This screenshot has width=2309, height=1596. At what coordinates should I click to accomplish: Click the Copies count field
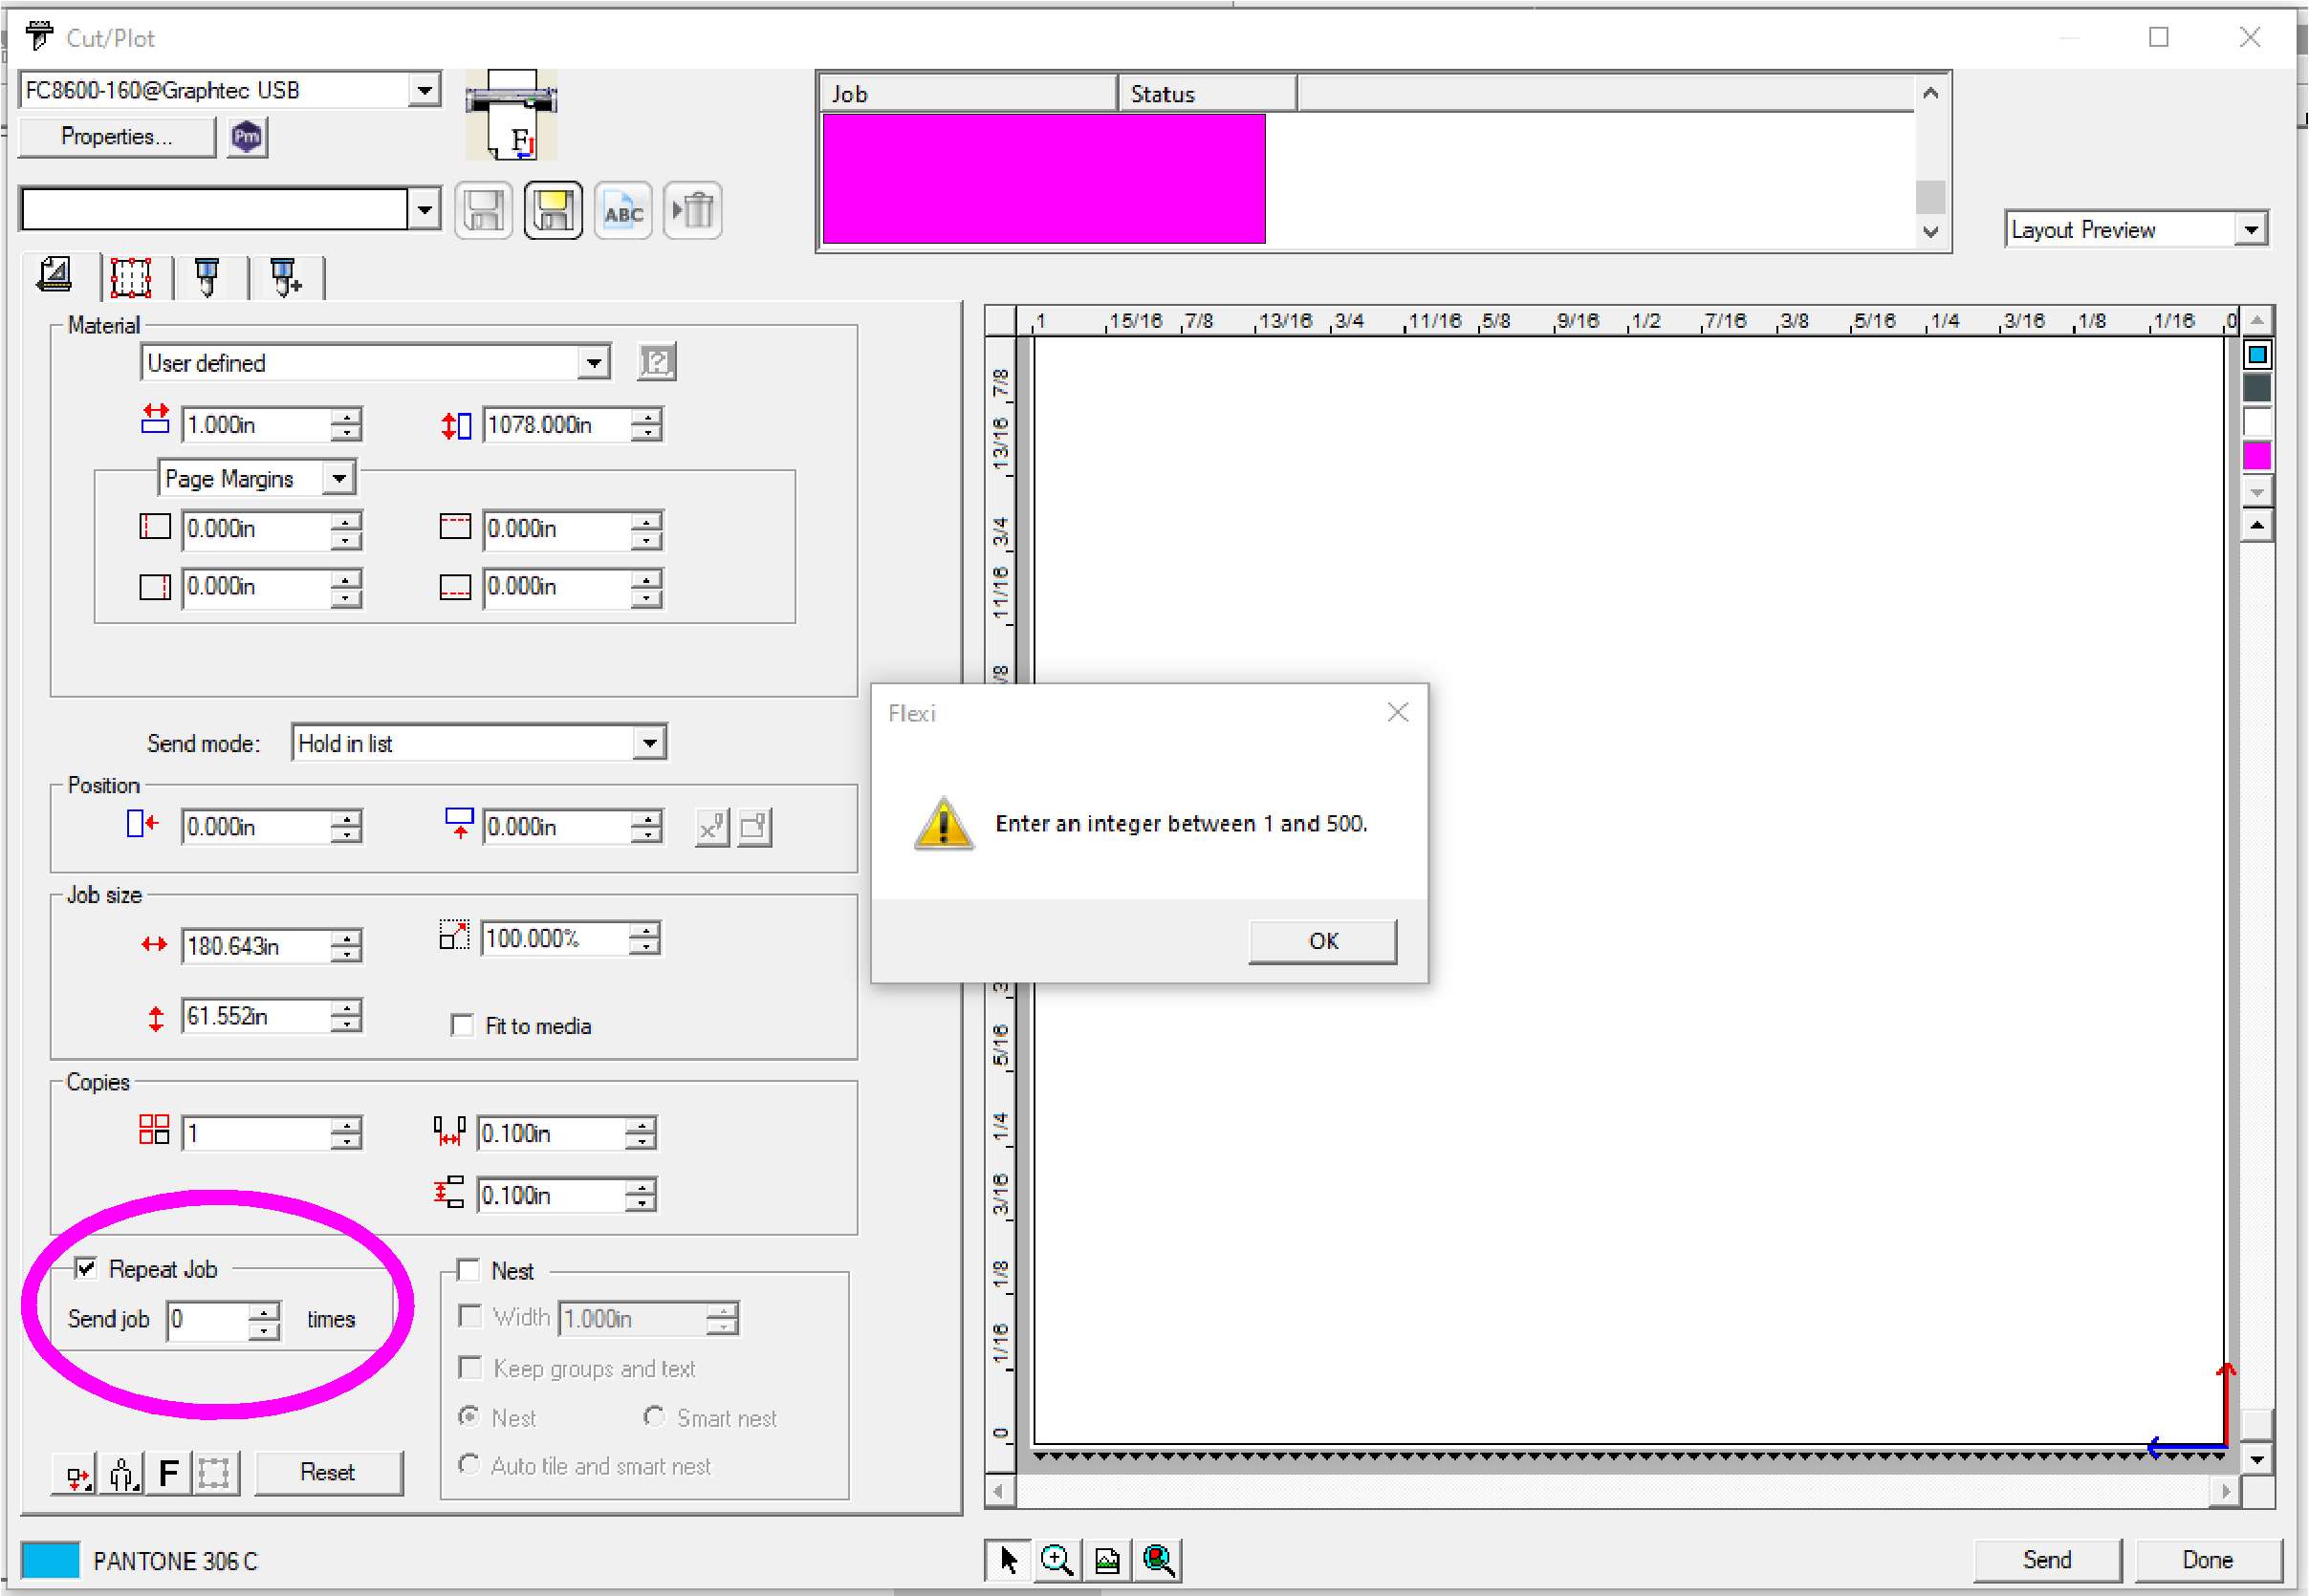point(256,1134)
